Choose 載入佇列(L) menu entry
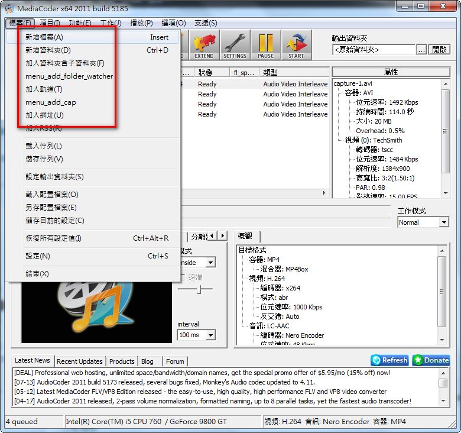This screenshot has width=461, height=433. (x=93, y=146)
